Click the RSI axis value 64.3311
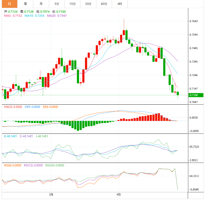 194,176
